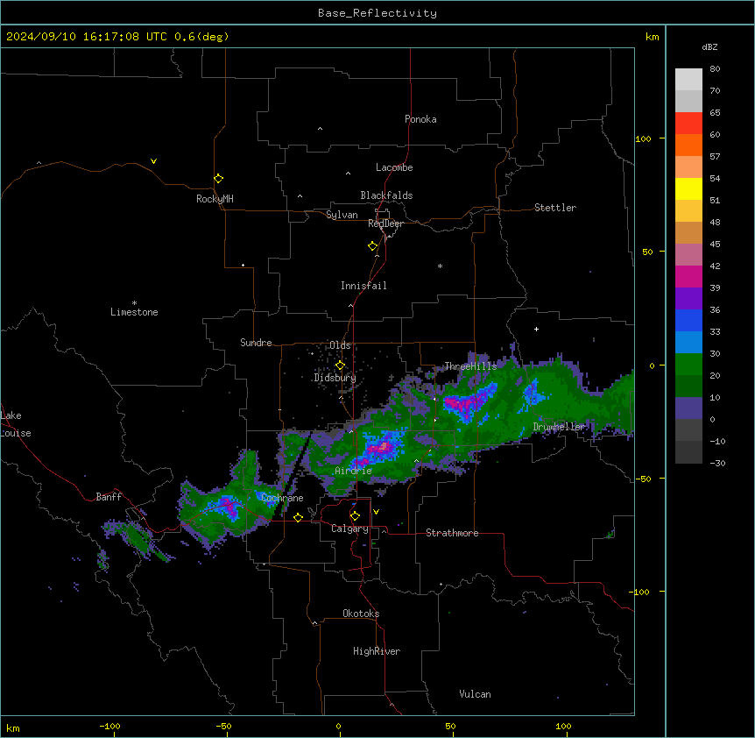Select the slate purple 10 dBZ legend swatch
This screenshot has width=755, height=738.
point(688,408)
